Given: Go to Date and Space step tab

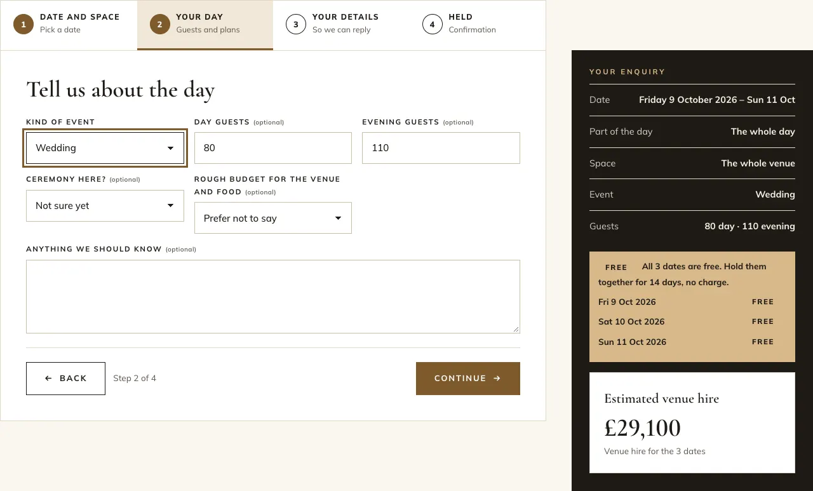Looking at the screenshot, I should [x=69, y=25].
